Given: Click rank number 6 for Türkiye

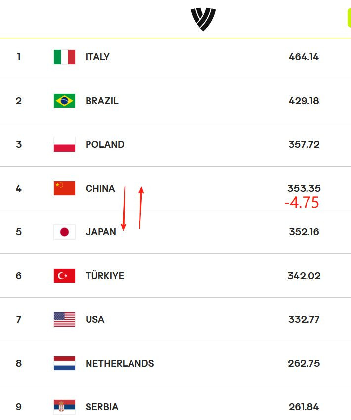Looking at the screenshot, I should click(x=18, y=276).
